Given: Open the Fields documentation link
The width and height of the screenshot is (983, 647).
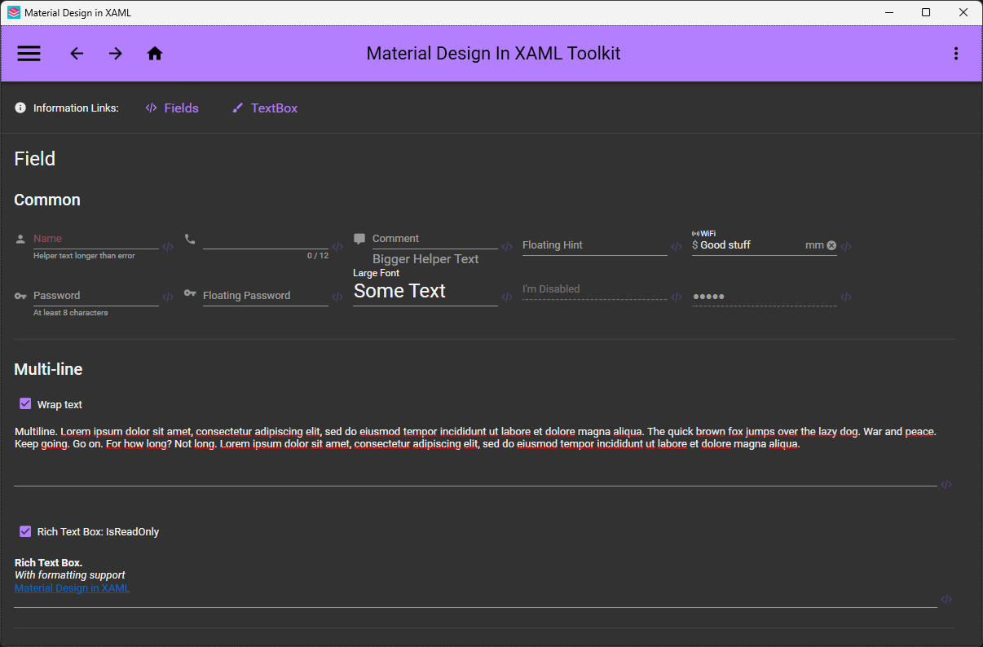Looking at the screenshot, I should pyautogui.click(x=172, y=108).
